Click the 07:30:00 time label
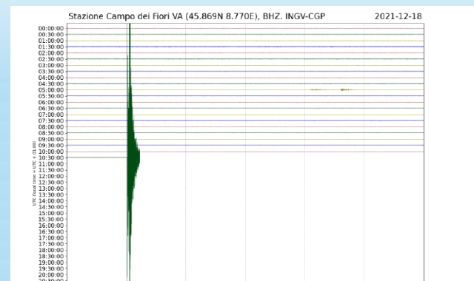The height and width of the screenshot is (281, 474). [x=51, y=121]
